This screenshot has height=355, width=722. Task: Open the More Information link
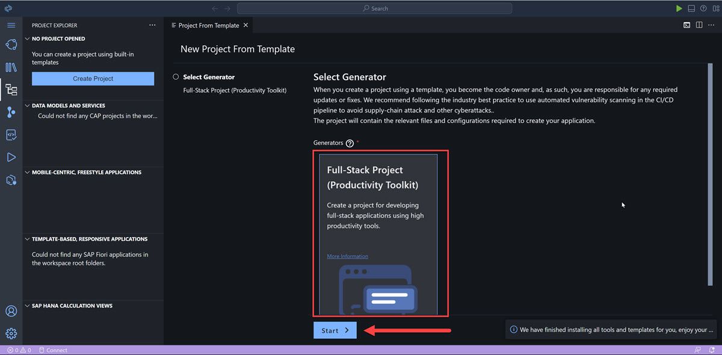click(x=347, y=256)
